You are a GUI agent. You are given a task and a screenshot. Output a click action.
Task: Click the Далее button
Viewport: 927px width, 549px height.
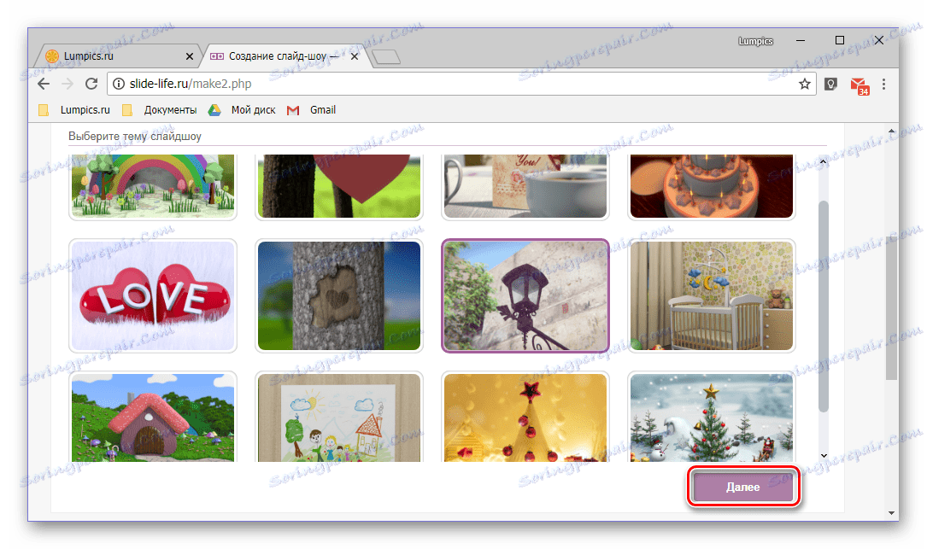(x=743, y=487)
